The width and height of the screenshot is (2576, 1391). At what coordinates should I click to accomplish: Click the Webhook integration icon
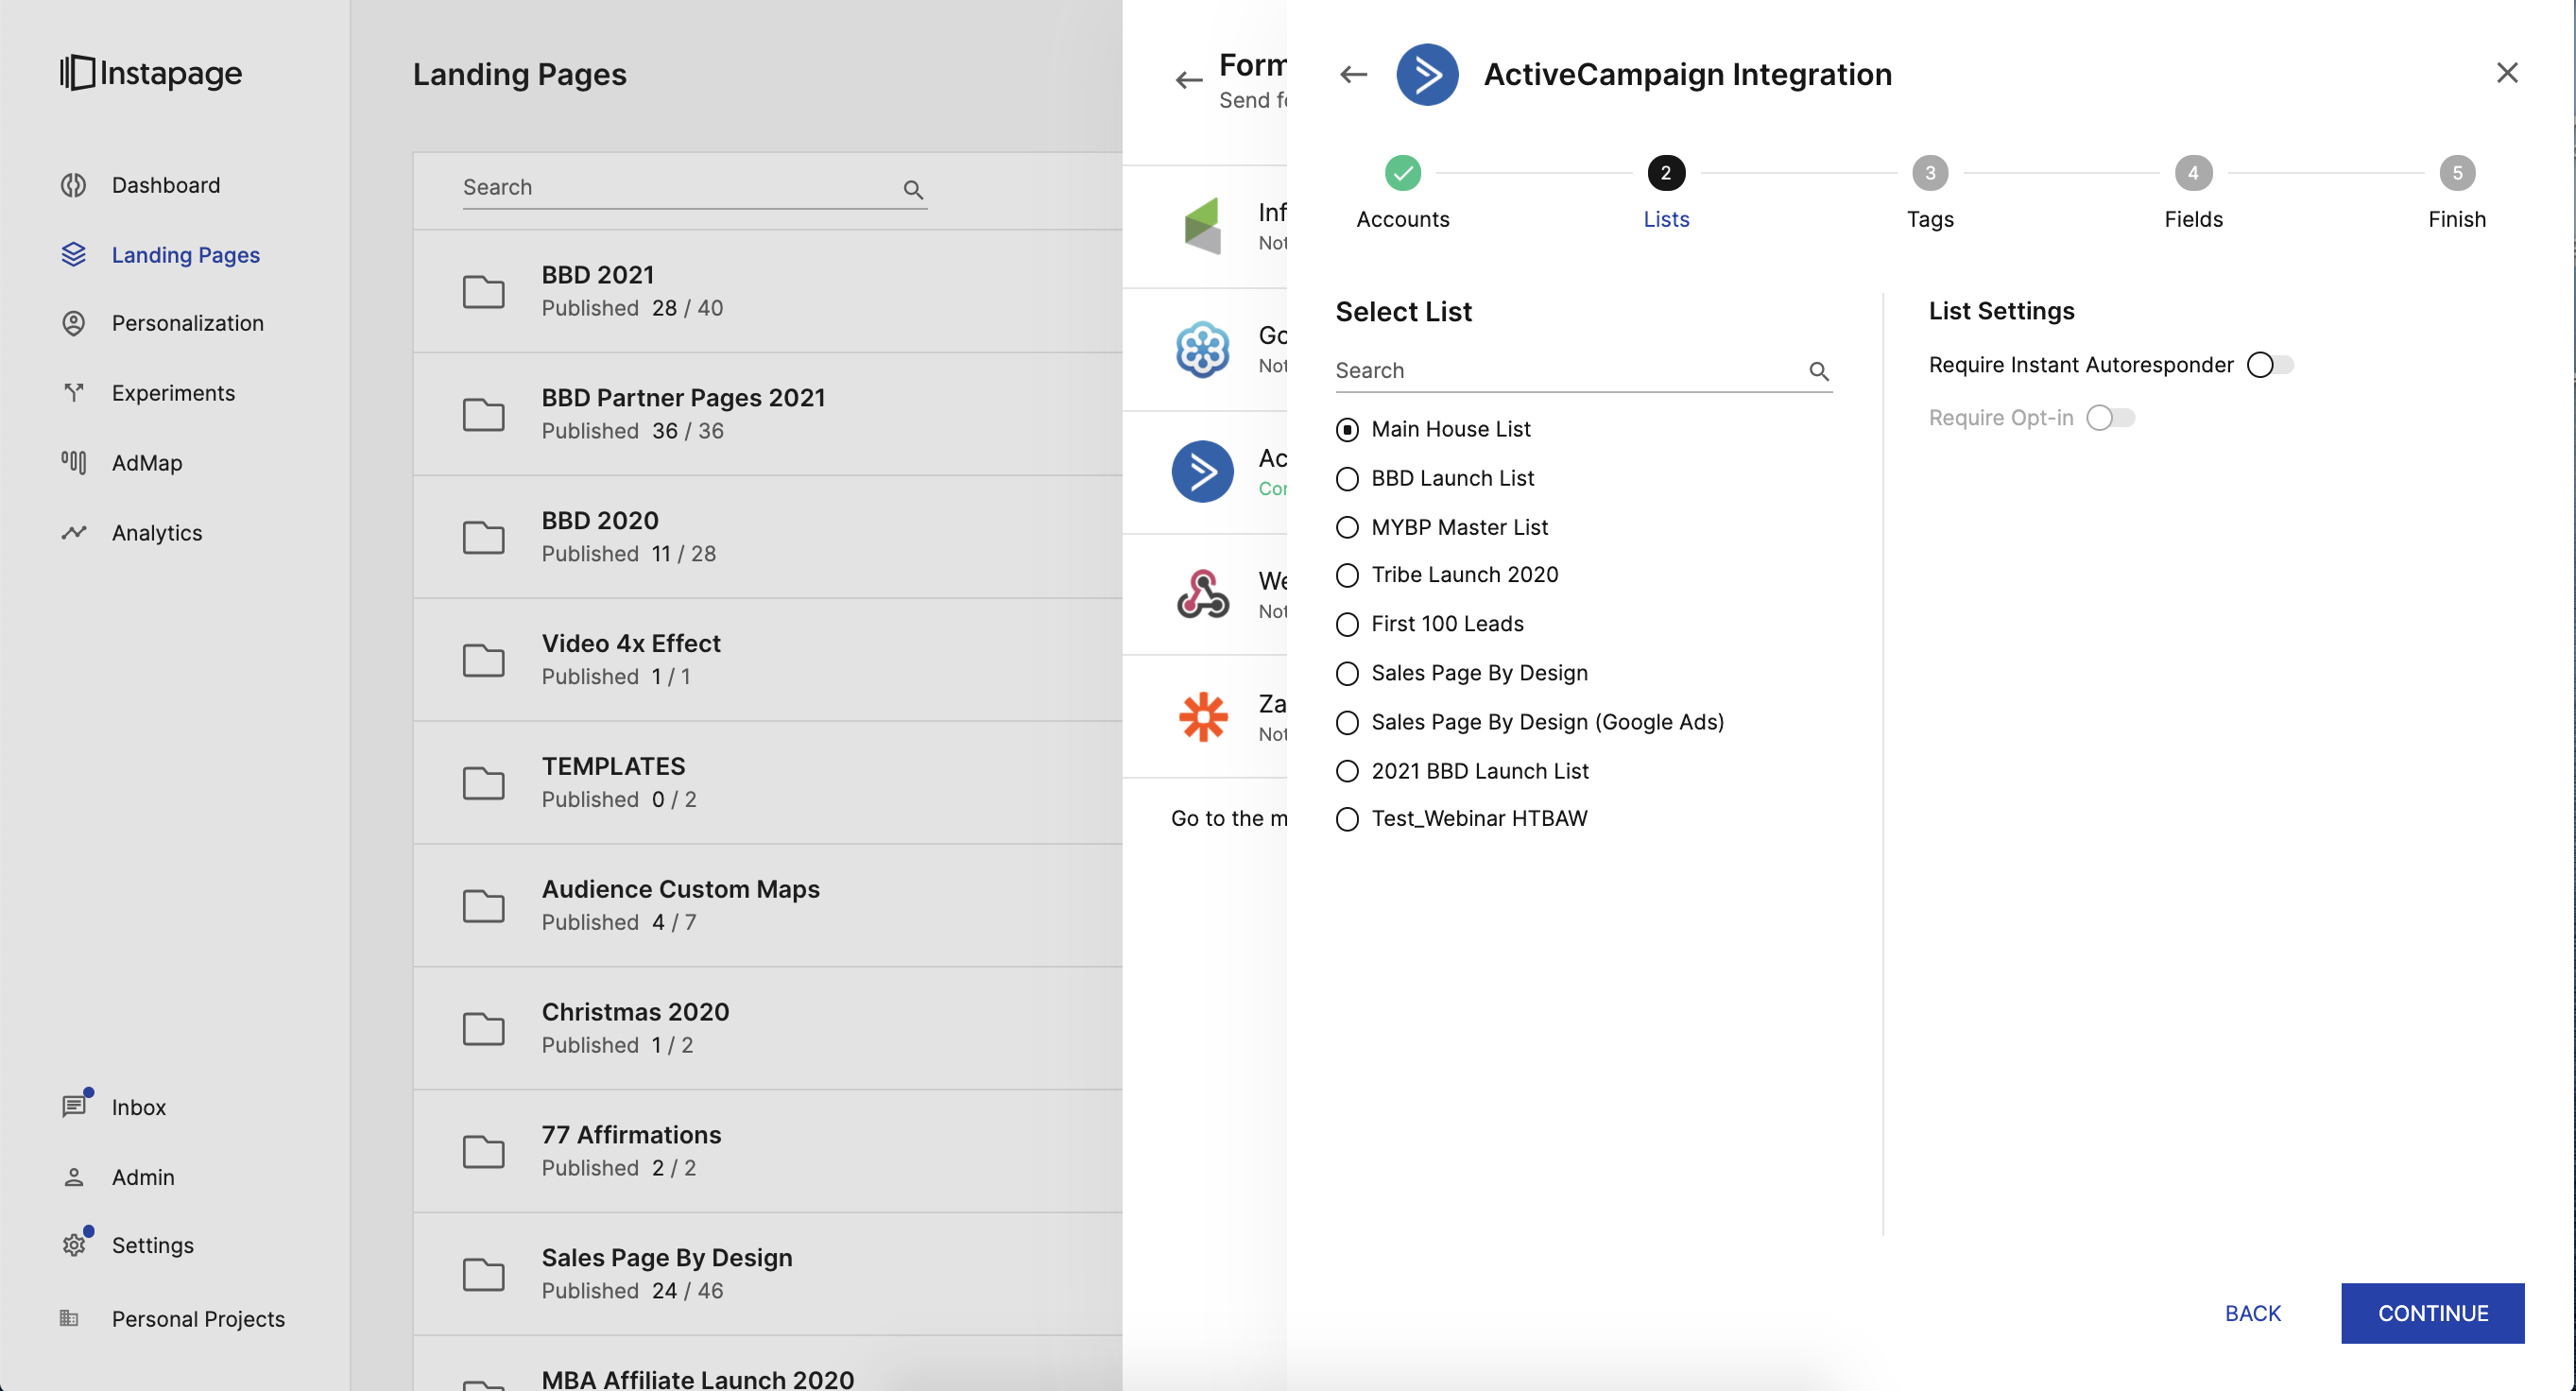1203,594
